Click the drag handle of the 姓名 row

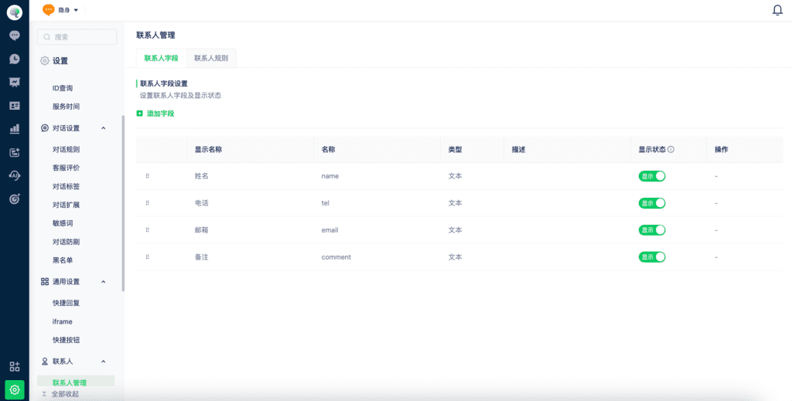tap(148, 176)
